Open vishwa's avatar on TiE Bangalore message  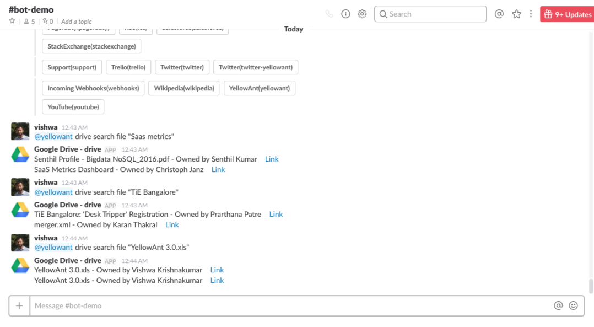(x=20, y=187)
